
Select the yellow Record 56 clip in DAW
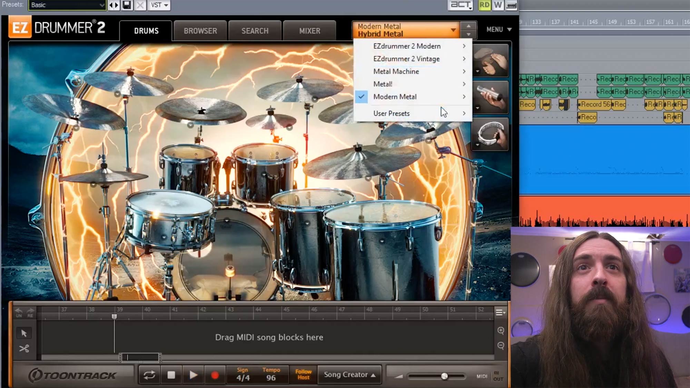pos(594,104)
